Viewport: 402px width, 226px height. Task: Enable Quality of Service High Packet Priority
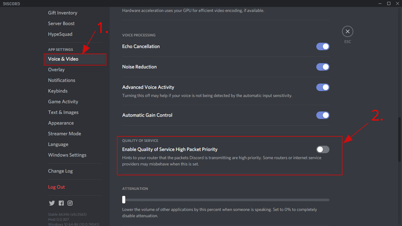323,149
